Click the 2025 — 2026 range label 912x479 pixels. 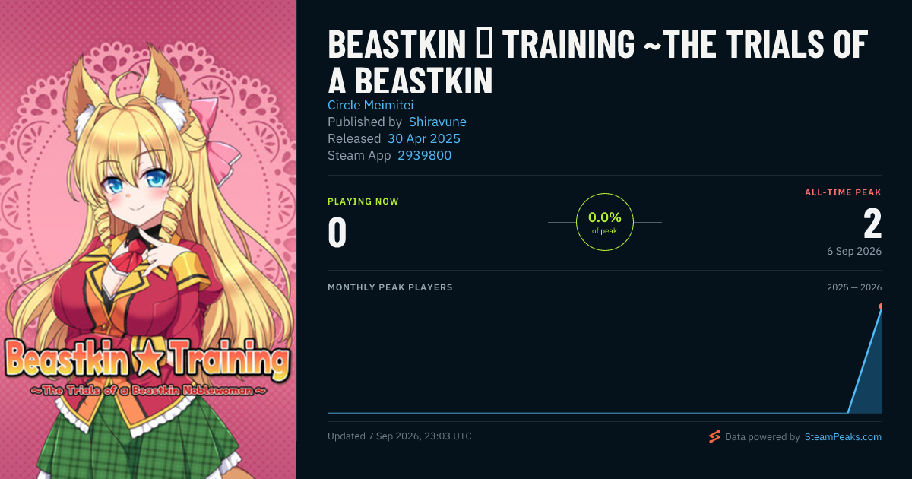(854, 287)
